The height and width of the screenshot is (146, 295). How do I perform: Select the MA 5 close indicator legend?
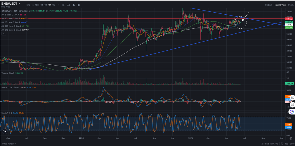(14, 15)
